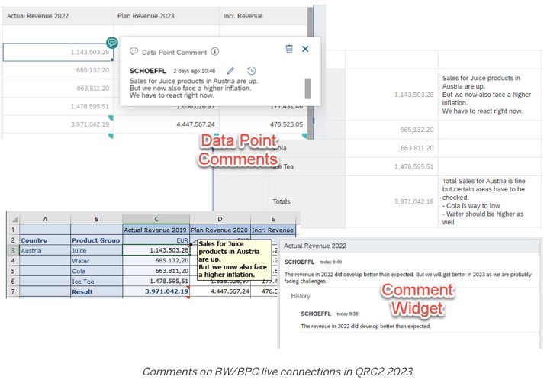Select Excel column A header
The width and height of the screenshot is (547, 383).
click(x=45, y=219)
